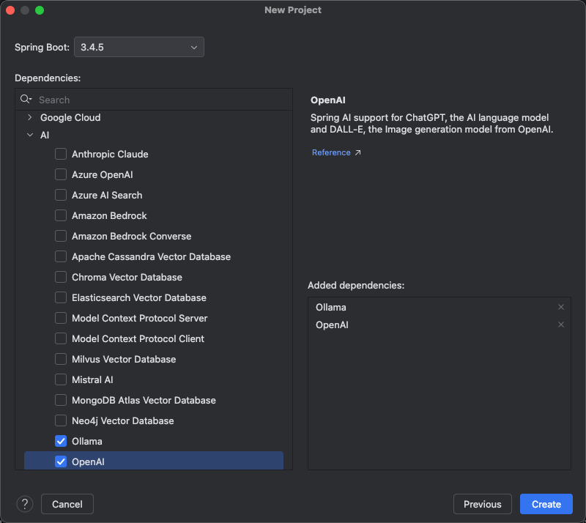This screenshot has width=586, height=523.
Task: Uncheck the OpenAI dependency
Action: (x=61, y=461)
